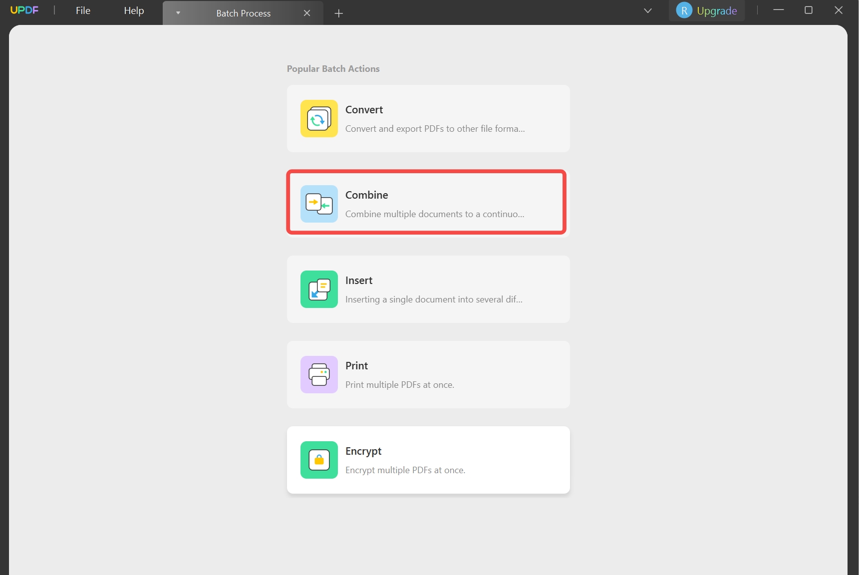Click the UPDF logo

click(24, 10)
